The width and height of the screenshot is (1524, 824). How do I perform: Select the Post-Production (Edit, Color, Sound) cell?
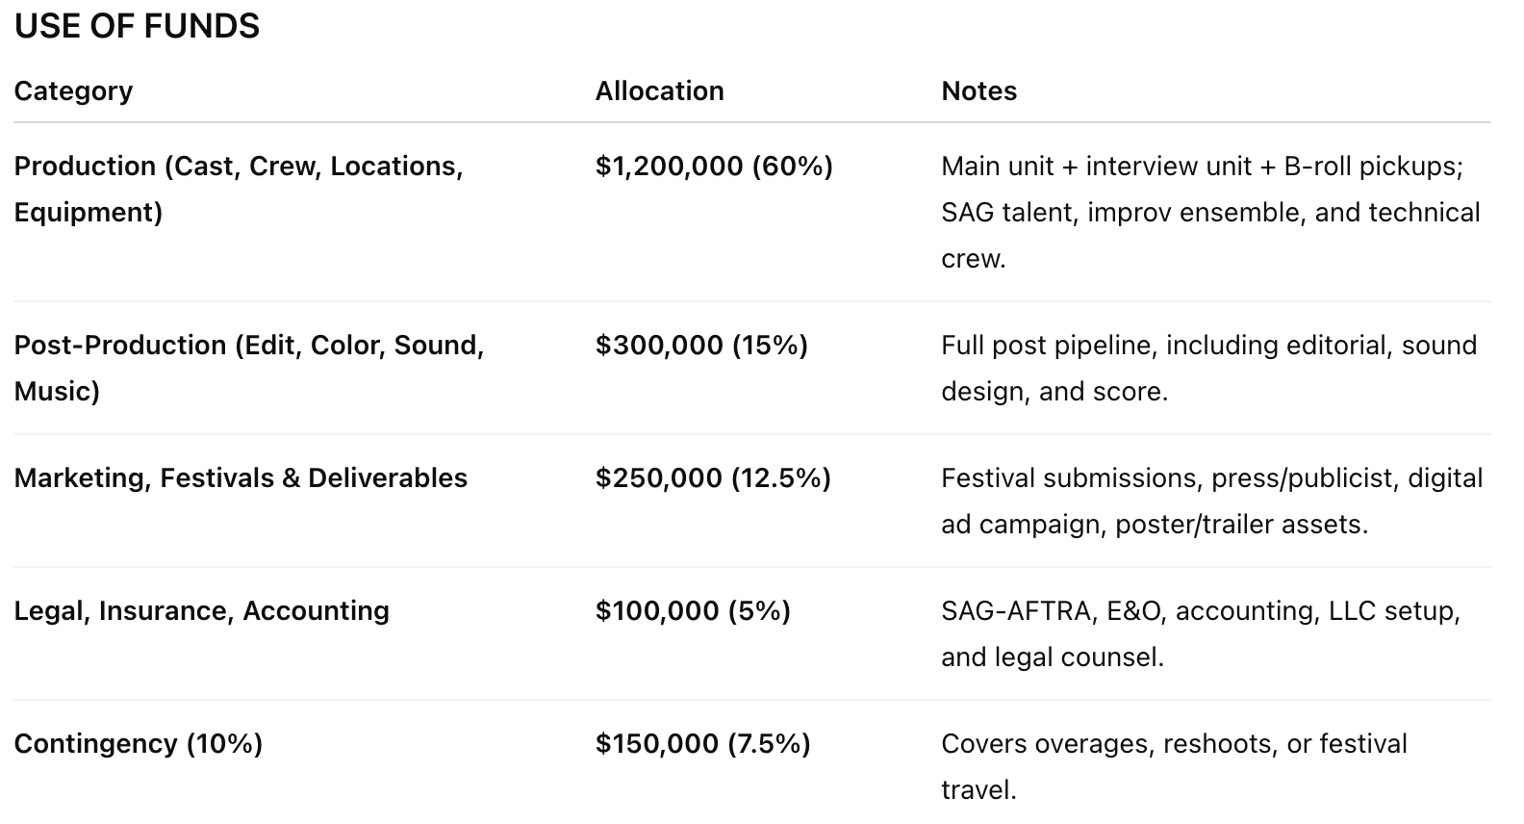[x=248, y=346]
